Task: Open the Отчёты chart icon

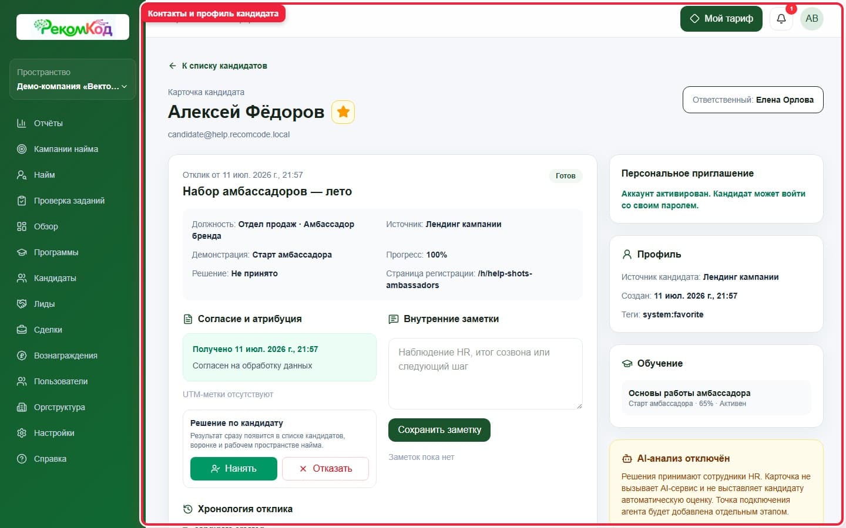Action: pos(22,123)
